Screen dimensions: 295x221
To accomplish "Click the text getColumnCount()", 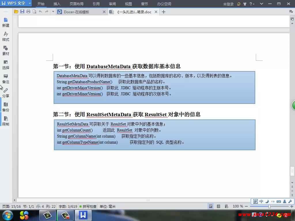I will pos(77,130).
